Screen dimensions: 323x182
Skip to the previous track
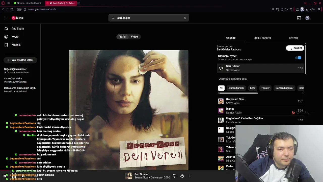tap(4, 176)
